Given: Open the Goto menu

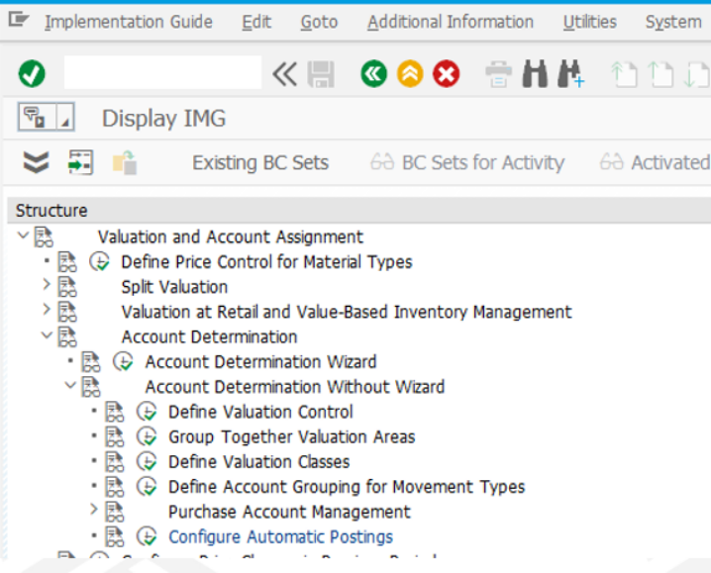Looking at the screenshot, I should [x=319, y=22].
